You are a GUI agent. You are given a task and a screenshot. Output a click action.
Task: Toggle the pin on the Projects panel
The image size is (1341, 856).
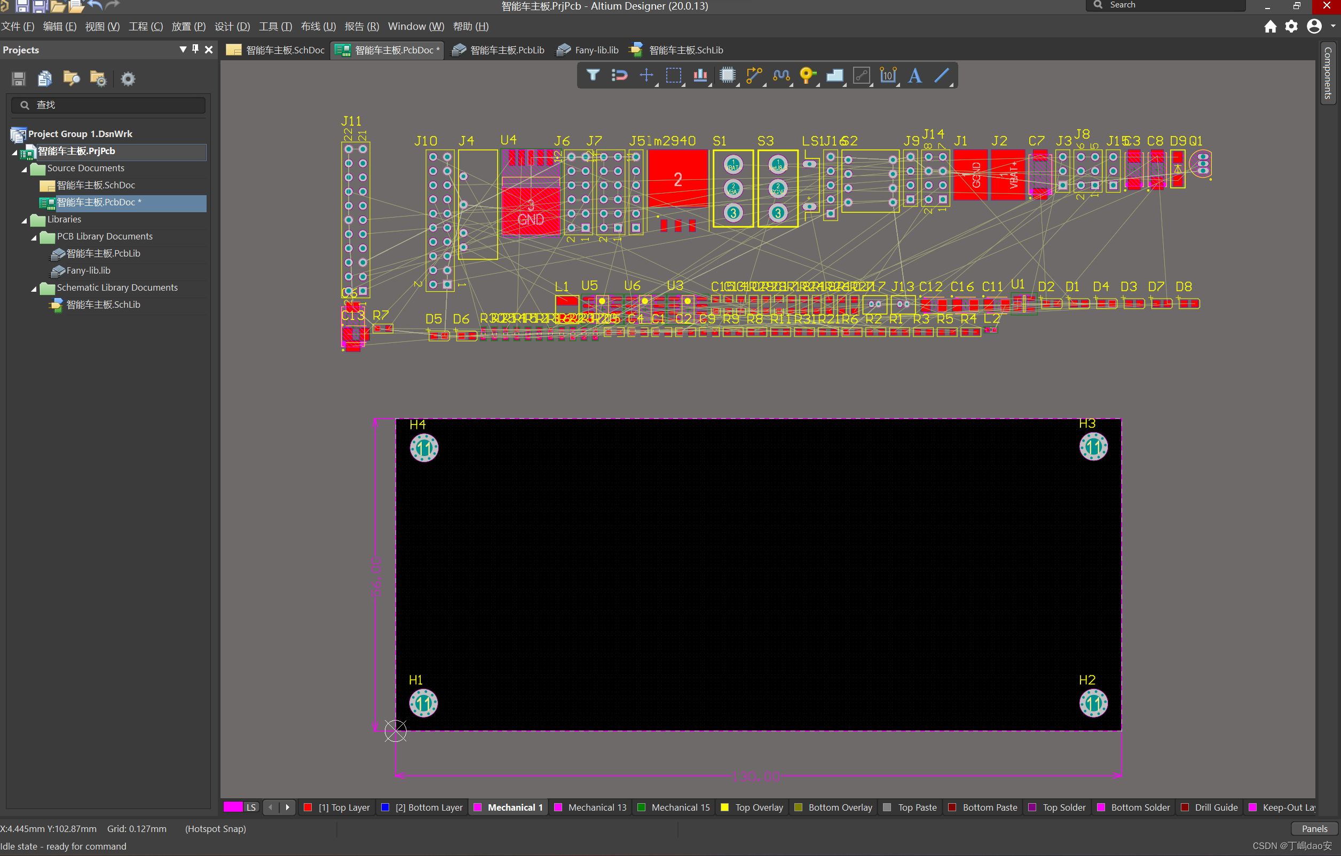pyautogui.click(x=195, y=50)
